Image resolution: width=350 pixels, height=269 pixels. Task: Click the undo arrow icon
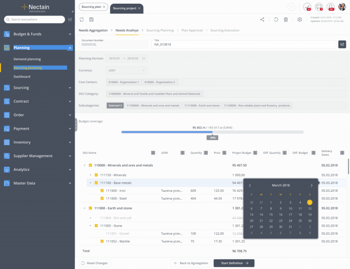point(276,20)
